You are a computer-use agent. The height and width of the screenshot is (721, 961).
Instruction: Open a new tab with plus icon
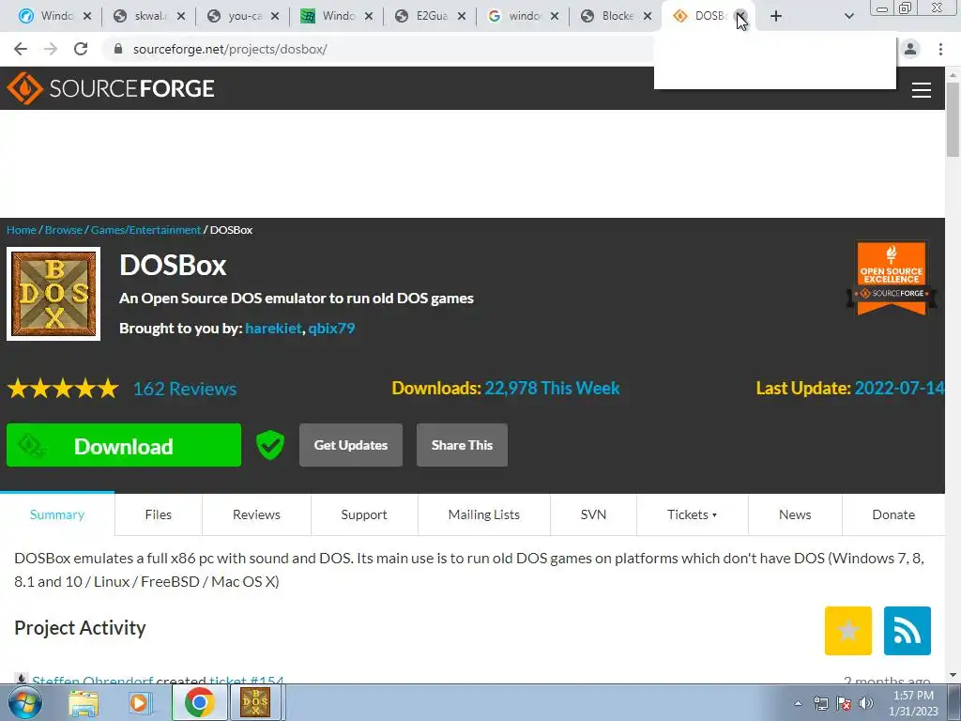click(775, 16)
